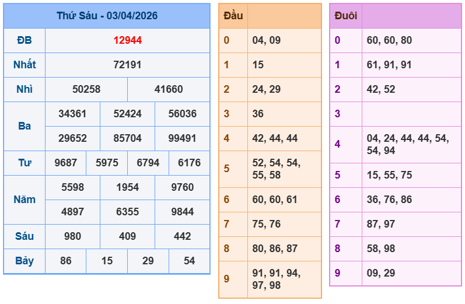
Task: Select seventh prize number 54 in Bảy row
Action: [189, 261]
